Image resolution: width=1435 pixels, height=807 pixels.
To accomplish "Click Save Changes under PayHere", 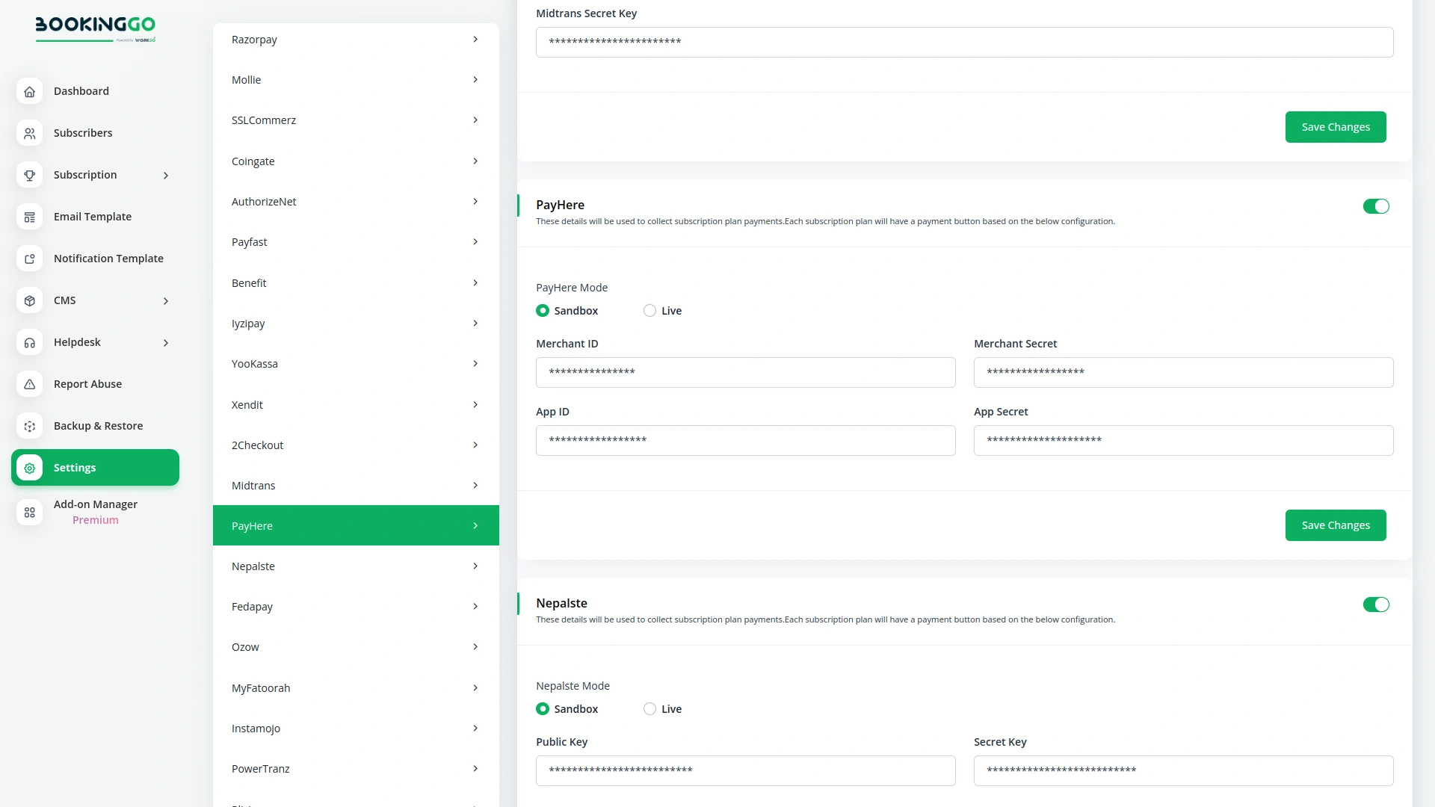I will tap(1335, 525).
